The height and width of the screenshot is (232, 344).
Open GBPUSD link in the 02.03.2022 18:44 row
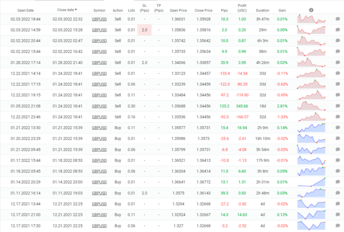tap(99, 19)
